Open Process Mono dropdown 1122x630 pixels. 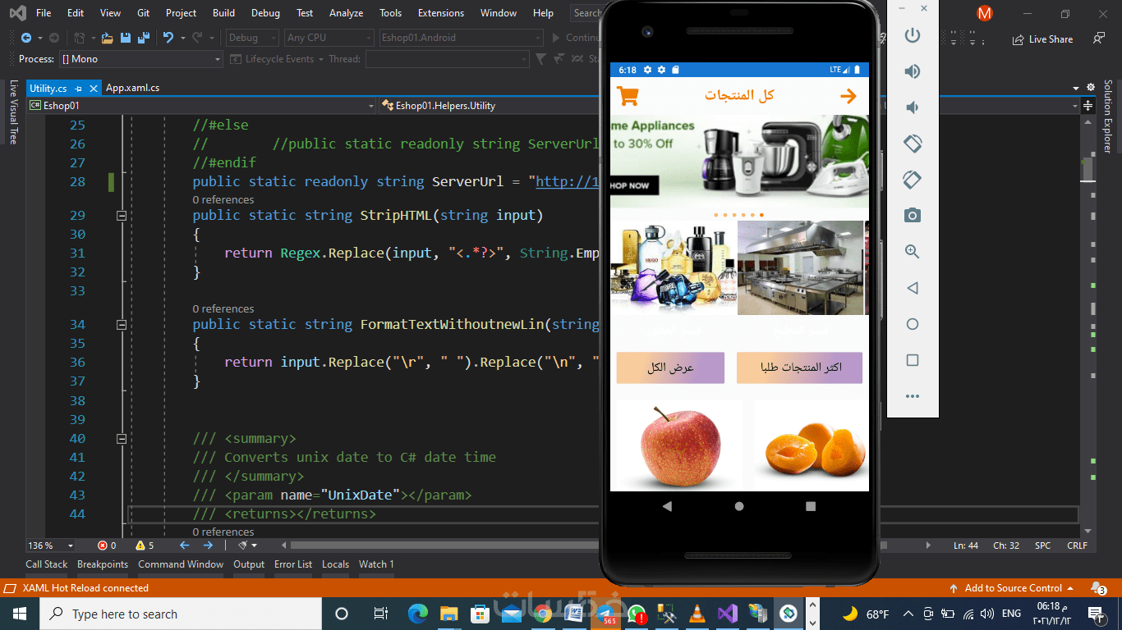[140, 59]
